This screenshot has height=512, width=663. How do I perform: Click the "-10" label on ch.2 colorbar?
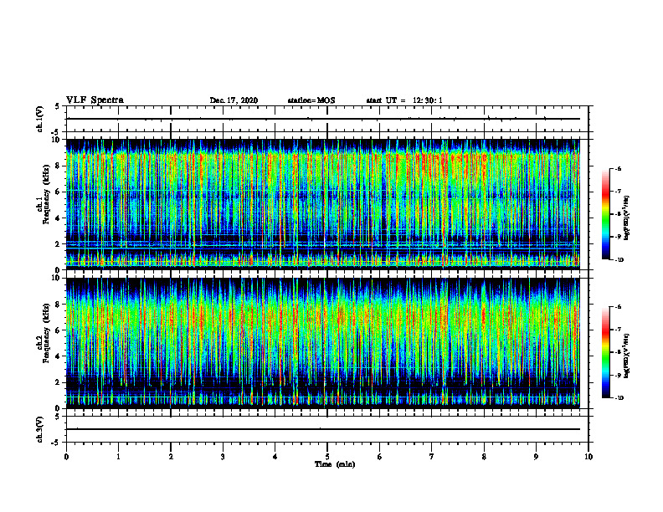tap(619, 398)
